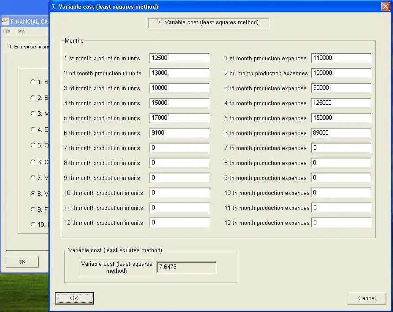Select radio option 2 in background window
The width and height of the screenshot is (393, 312).
pos(33,98)
